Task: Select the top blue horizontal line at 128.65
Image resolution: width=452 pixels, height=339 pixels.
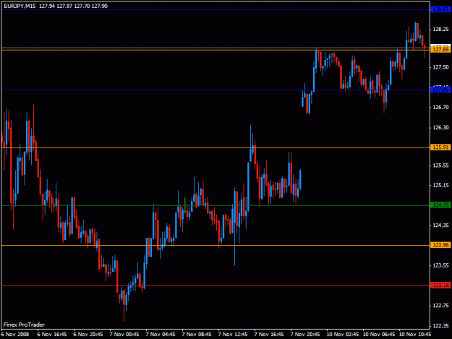Action: (216, 10)
